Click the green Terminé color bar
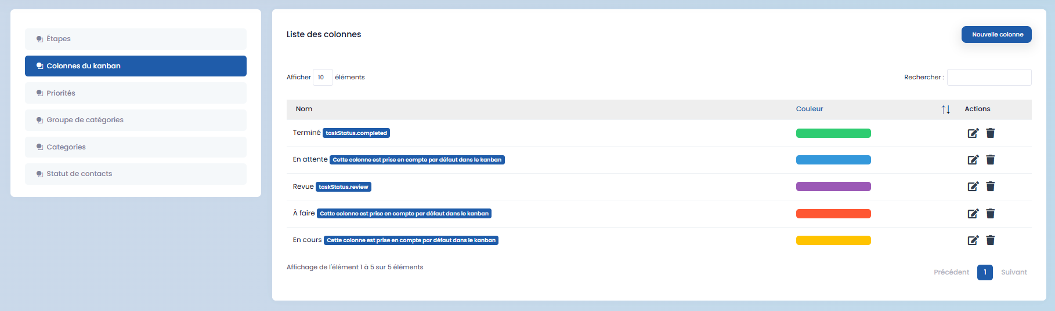The width and height of the screenshot is (1055, 311). pyautogui.click(x=833, y=133)
